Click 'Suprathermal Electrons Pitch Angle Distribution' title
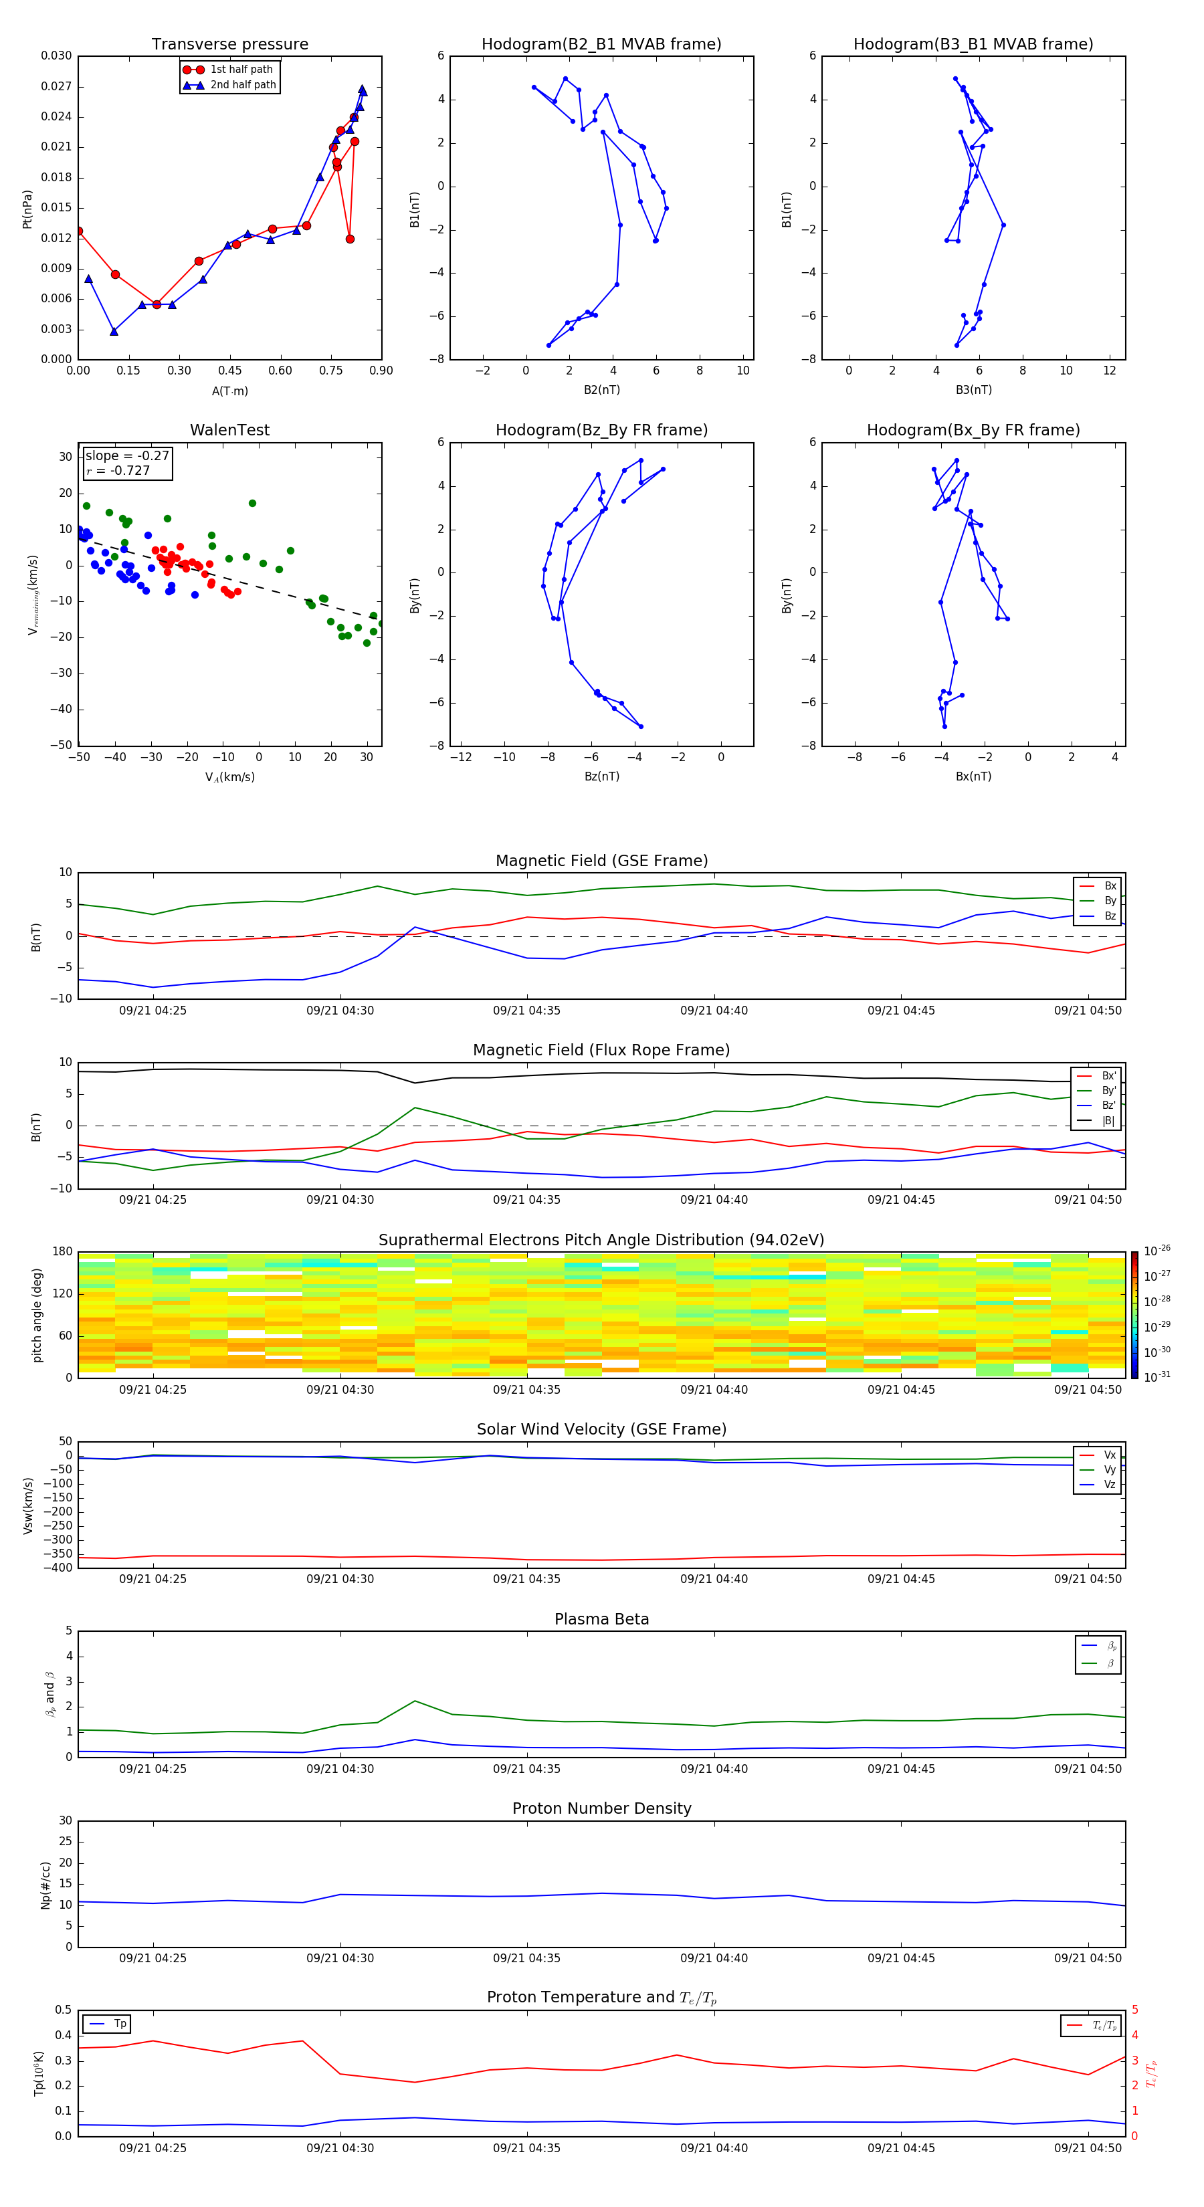 (601, 1241)
